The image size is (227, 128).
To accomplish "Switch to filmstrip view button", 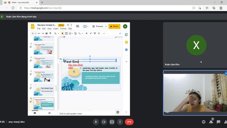I will [35, 113].
